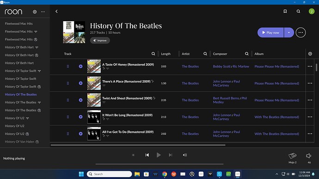
Task: Open the Mojo 2 audio zone icon
Action: pos(292,156)
